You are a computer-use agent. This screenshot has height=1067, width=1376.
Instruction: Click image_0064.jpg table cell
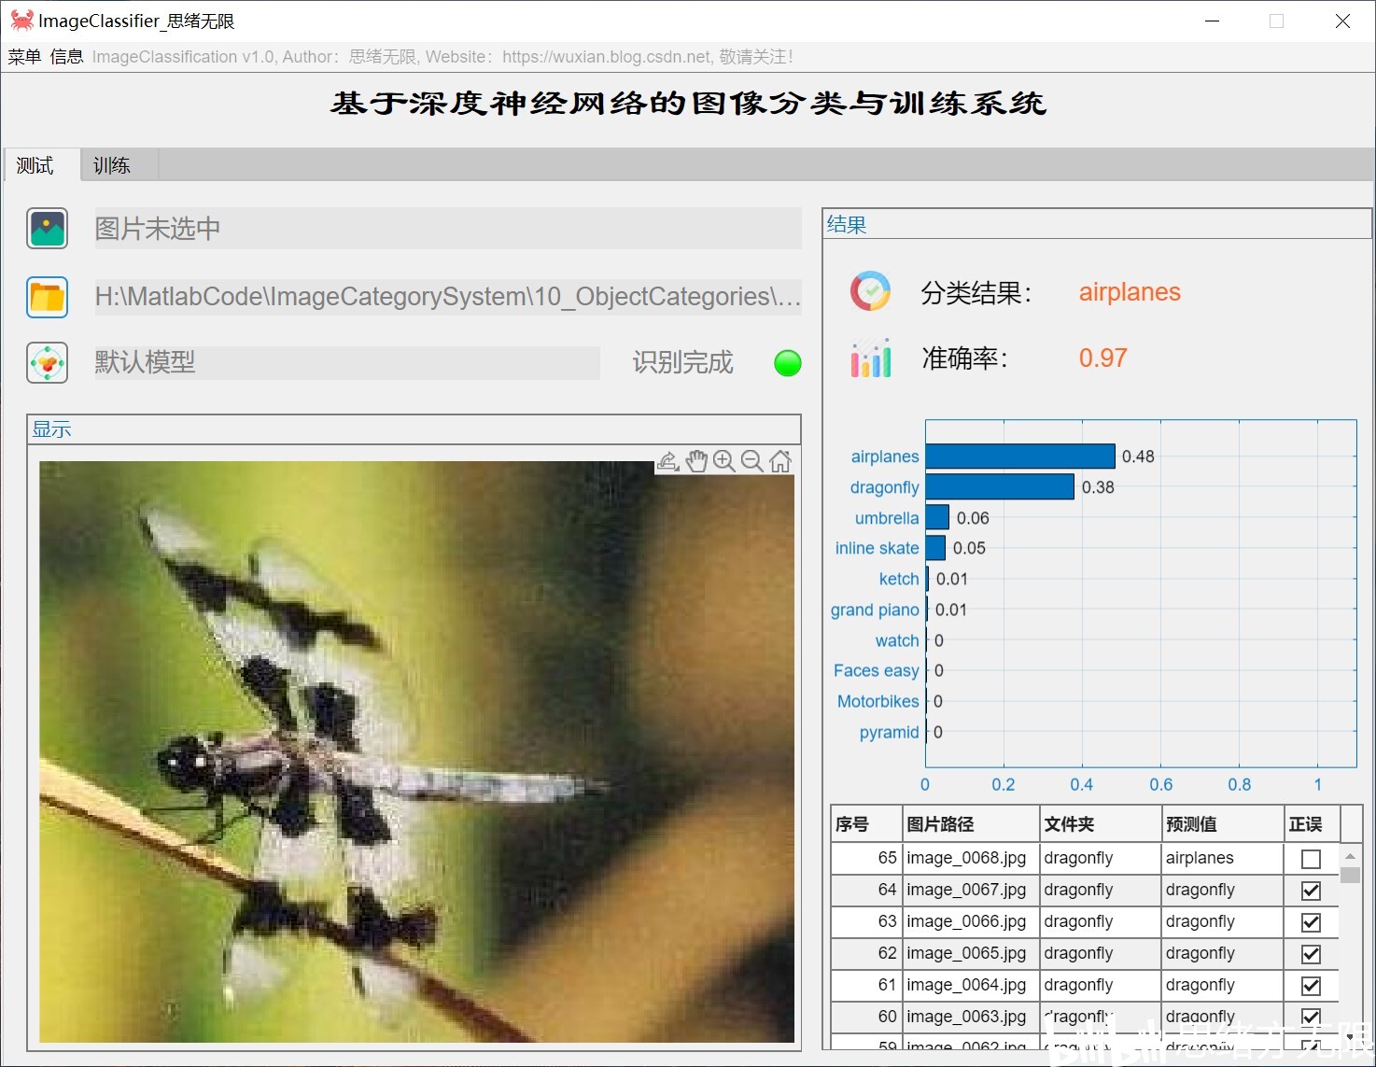tap(972, 985)
